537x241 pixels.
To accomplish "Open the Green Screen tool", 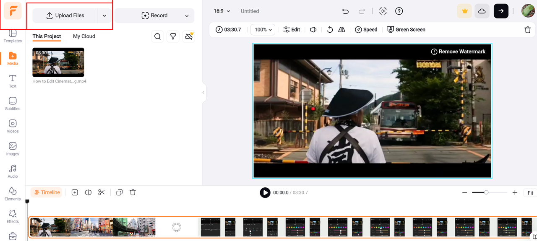I will pos(407,30).
